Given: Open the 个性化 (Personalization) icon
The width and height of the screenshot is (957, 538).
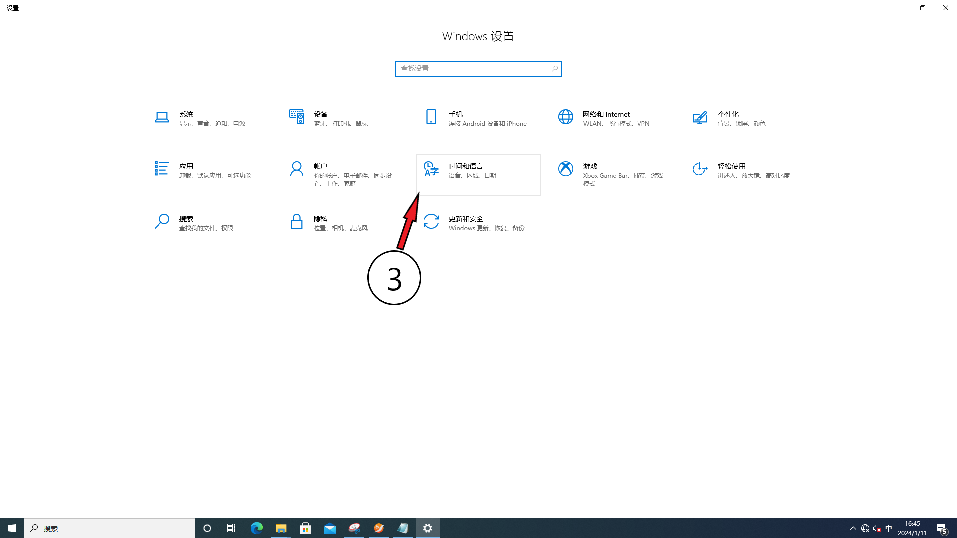Looking at the screenshot, I should click(700, 118).
